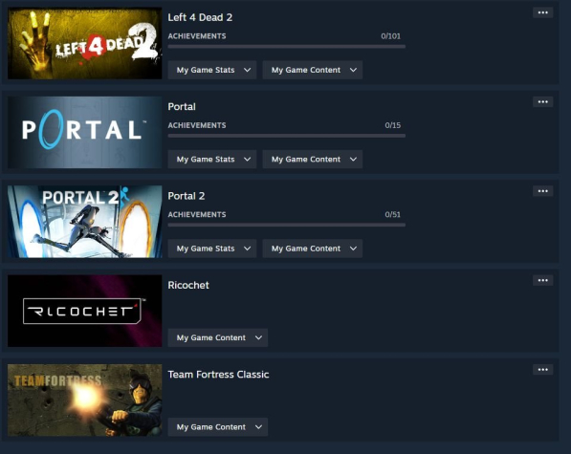The width and height of the screenshot is (571, 454).
Task: Open the three-dot menu for Portal 2
Action: pyautogui.click(x=542, y=191)
